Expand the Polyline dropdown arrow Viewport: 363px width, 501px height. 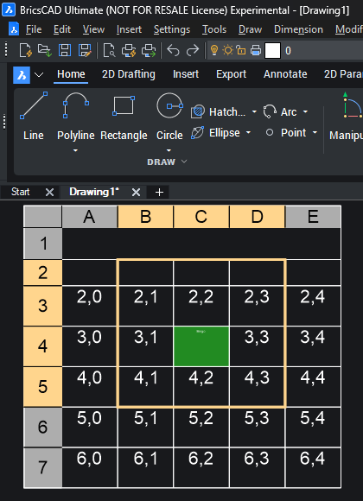[x=75, y=150]
